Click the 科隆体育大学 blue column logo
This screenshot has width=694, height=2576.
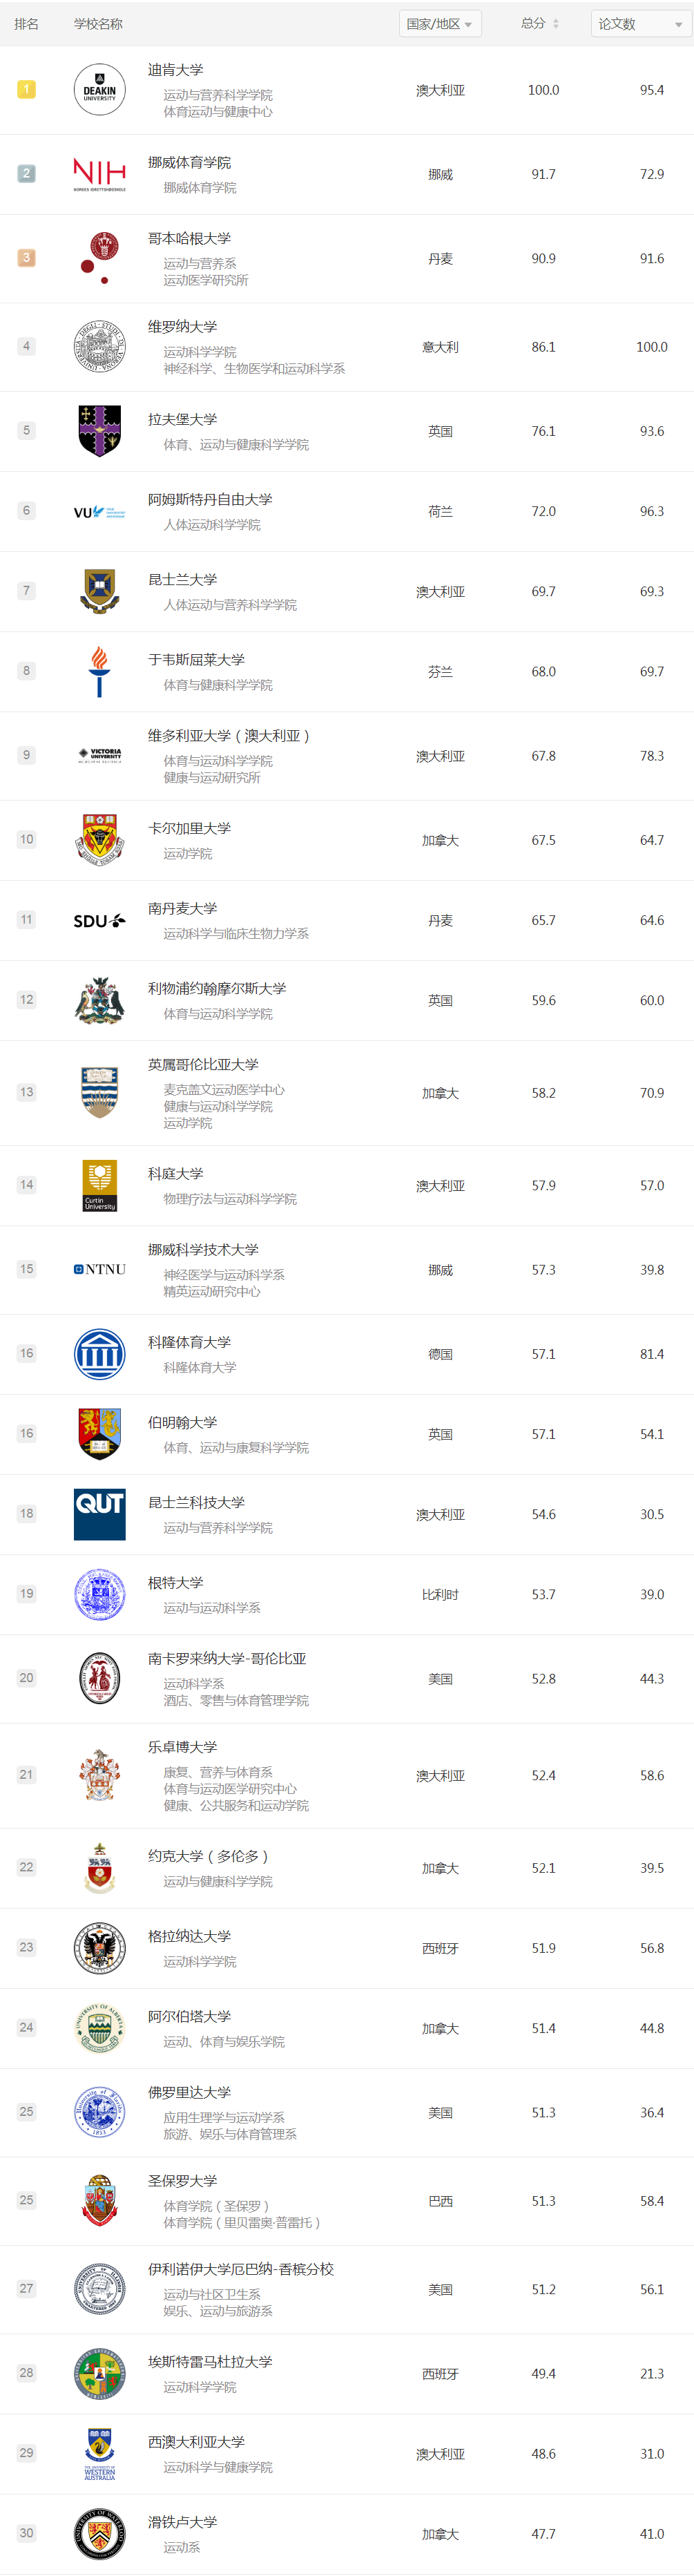coord(100,1354)
